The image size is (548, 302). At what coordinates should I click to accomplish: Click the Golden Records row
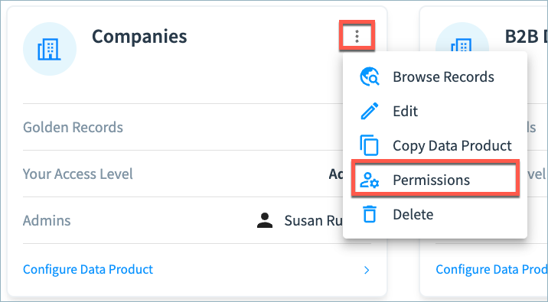(x=197, y=127)
